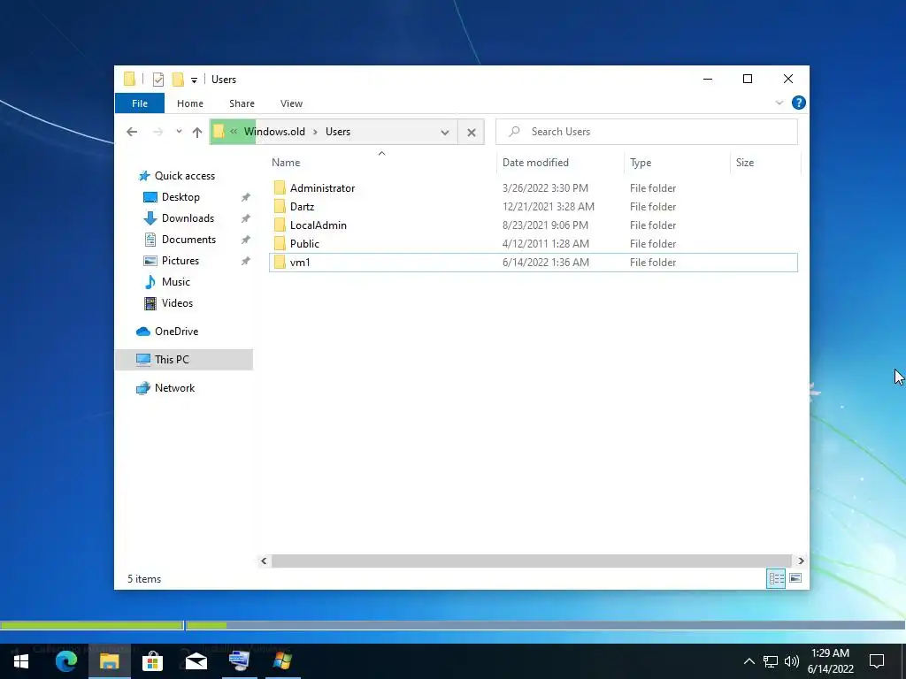Viewport: 906px width, 679px height.
Task: Open Videos in the navigation pane
Action: click(x=168, y=303)
